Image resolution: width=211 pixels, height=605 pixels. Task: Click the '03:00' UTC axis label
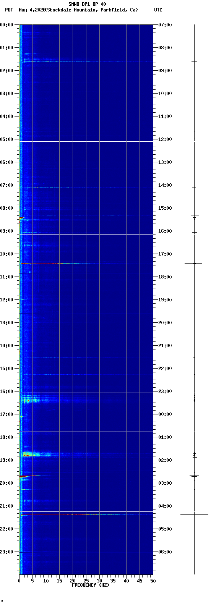(165, 483)
